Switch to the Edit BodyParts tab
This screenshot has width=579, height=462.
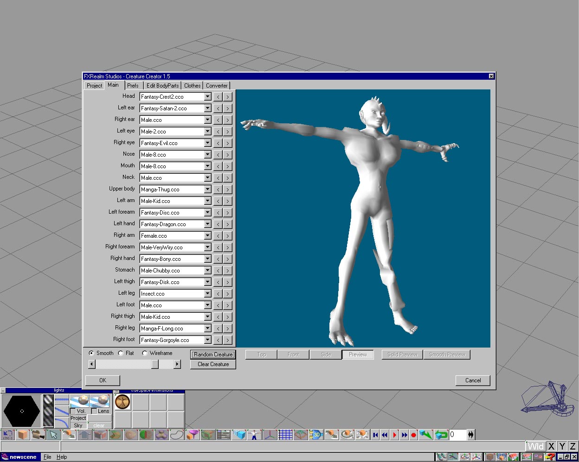(x=162, y=86)
